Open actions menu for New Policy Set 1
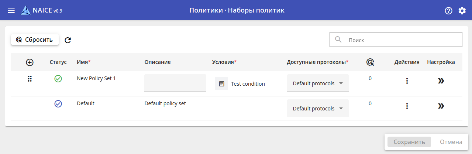 tap(407, 81)
